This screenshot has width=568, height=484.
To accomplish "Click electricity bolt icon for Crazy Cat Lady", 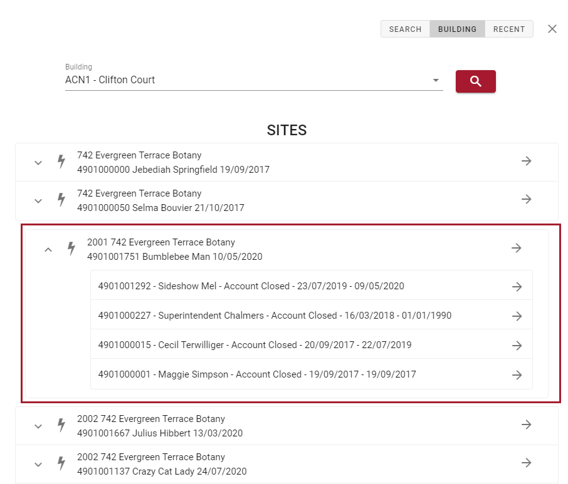I will (61, 463).
